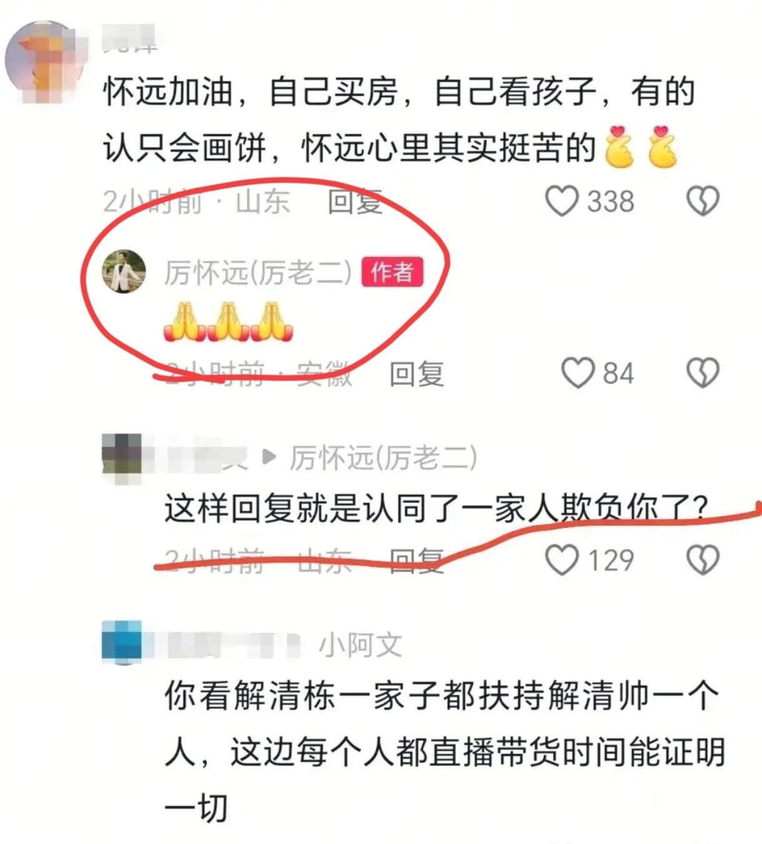
Task: Select the 你看解清栋一家子 comment text
Action: (x=445, y=752)
